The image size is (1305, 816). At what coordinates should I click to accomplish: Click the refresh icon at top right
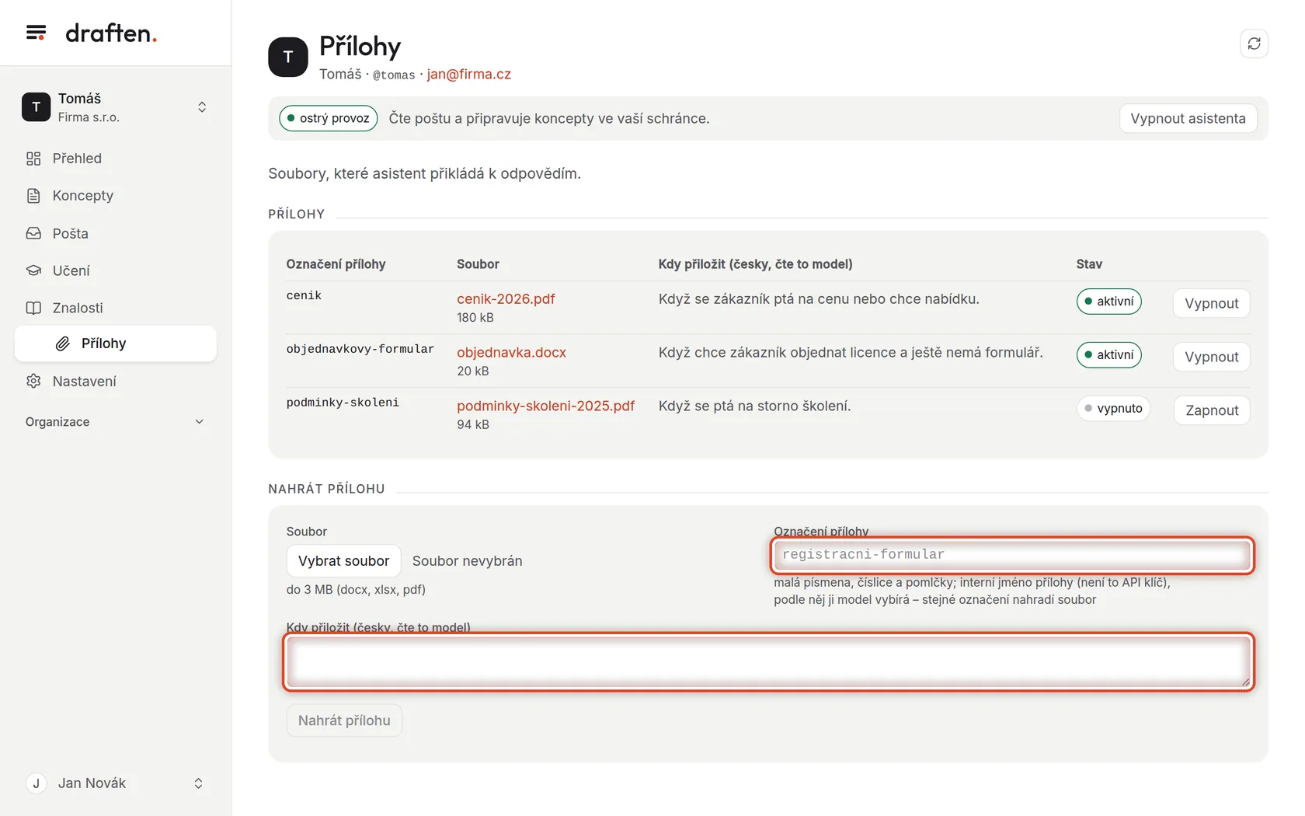click(x=1254, y=44)
